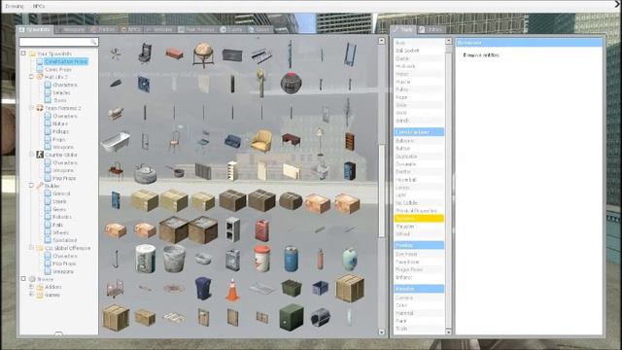Open Team Fortress 2 Pickups list

coord(60,131)
